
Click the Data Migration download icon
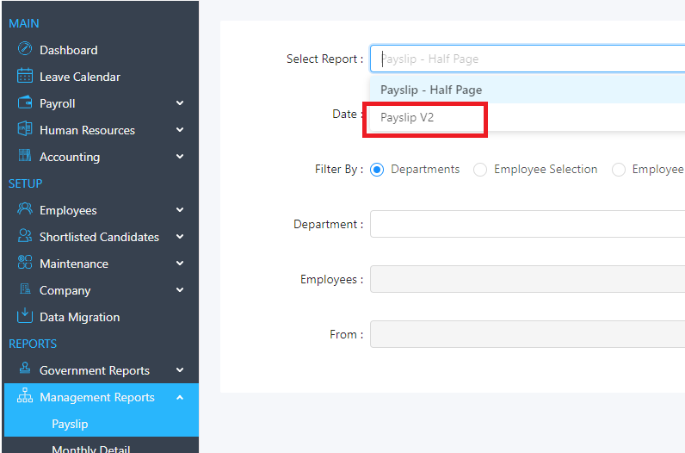pyautogui.click(x=25, y=315)
